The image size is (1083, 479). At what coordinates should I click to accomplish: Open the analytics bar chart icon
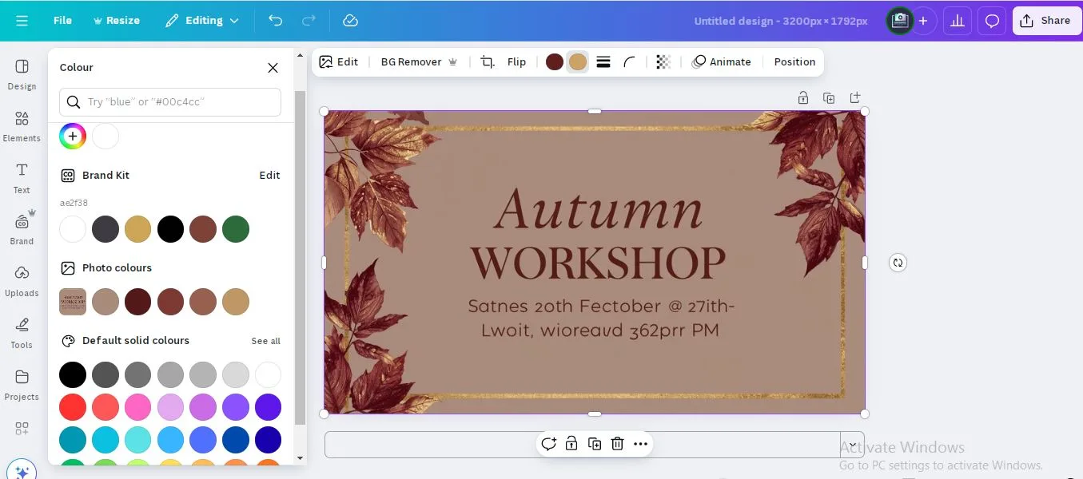point(957,21)
